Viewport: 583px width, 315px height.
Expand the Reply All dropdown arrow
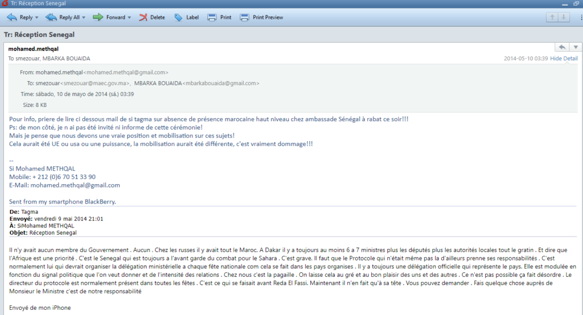84,18
